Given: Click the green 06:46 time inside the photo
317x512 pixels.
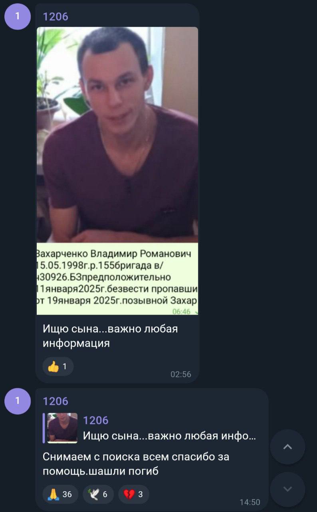Looking at the screenshot, I should click(x=181, y=312).
